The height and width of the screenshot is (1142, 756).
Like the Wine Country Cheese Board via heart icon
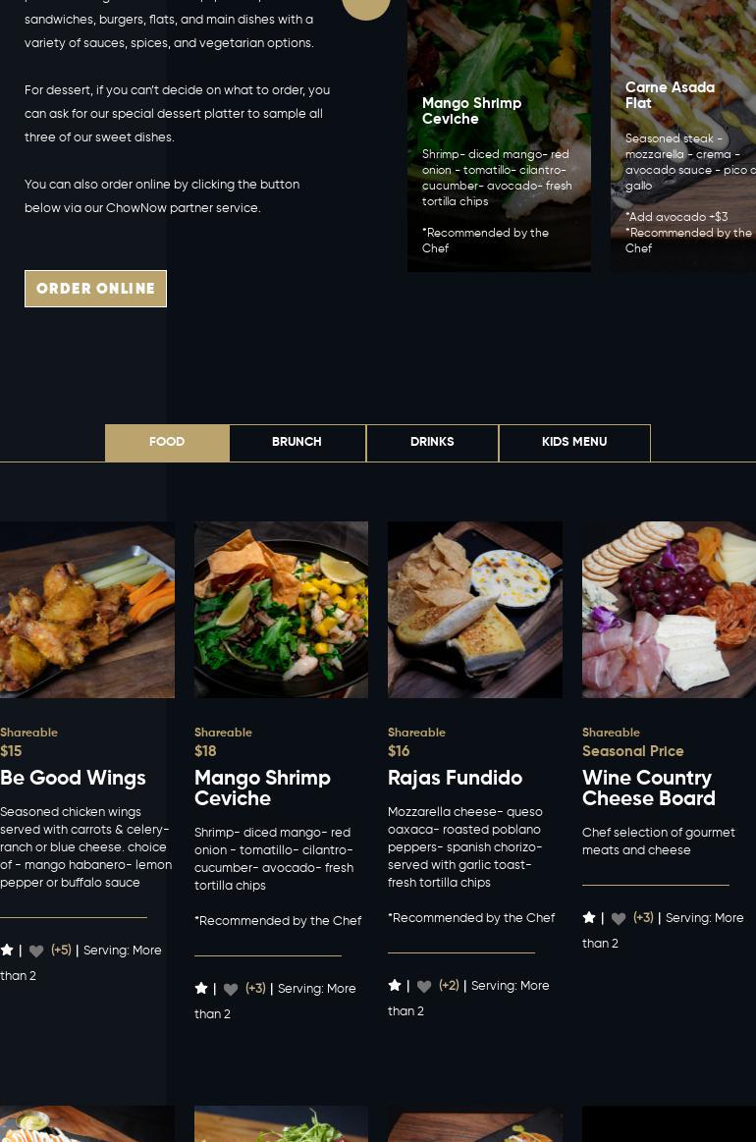619,918
